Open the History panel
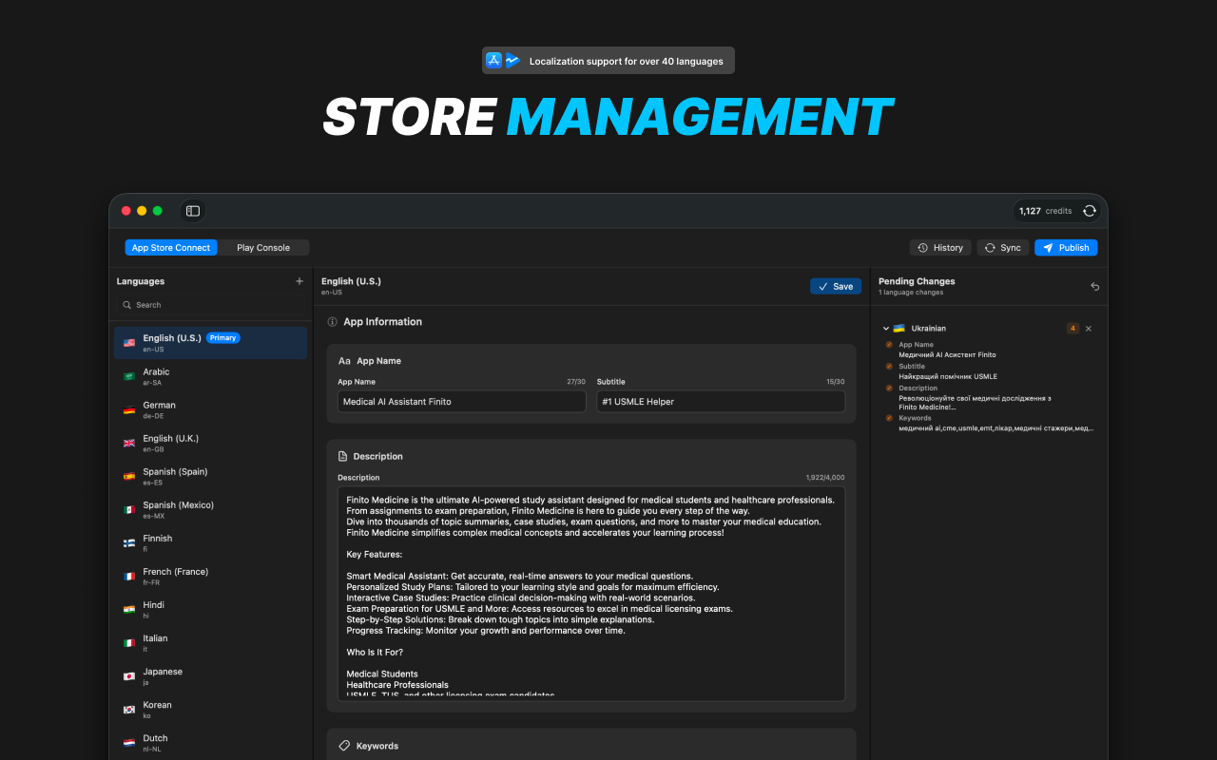The width and height of the screenshot is (1217, 760). click(x=939, y=247)
